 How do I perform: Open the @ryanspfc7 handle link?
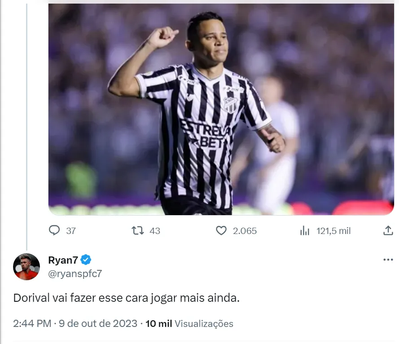(75, 273)
